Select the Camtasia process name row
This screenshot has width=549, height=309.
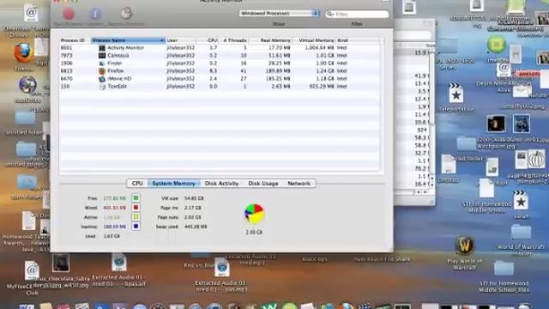click(118, 55)
